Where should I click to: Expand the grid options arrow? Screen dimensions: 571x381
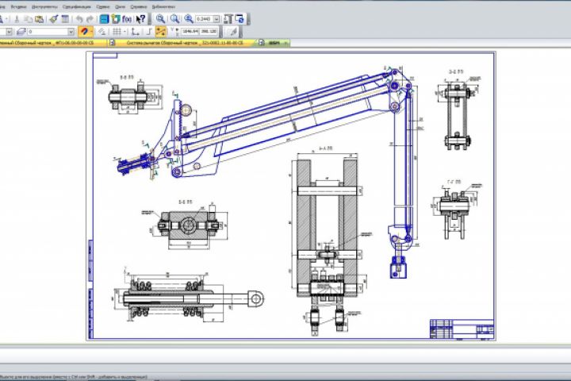tap(125, 32)
